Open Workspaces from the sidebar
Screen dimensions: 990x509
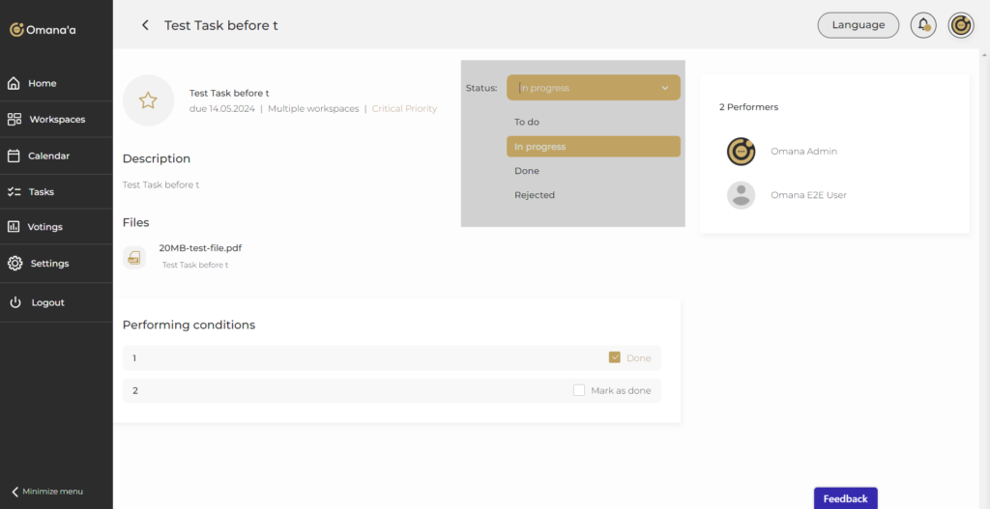[x=56, y=120]
